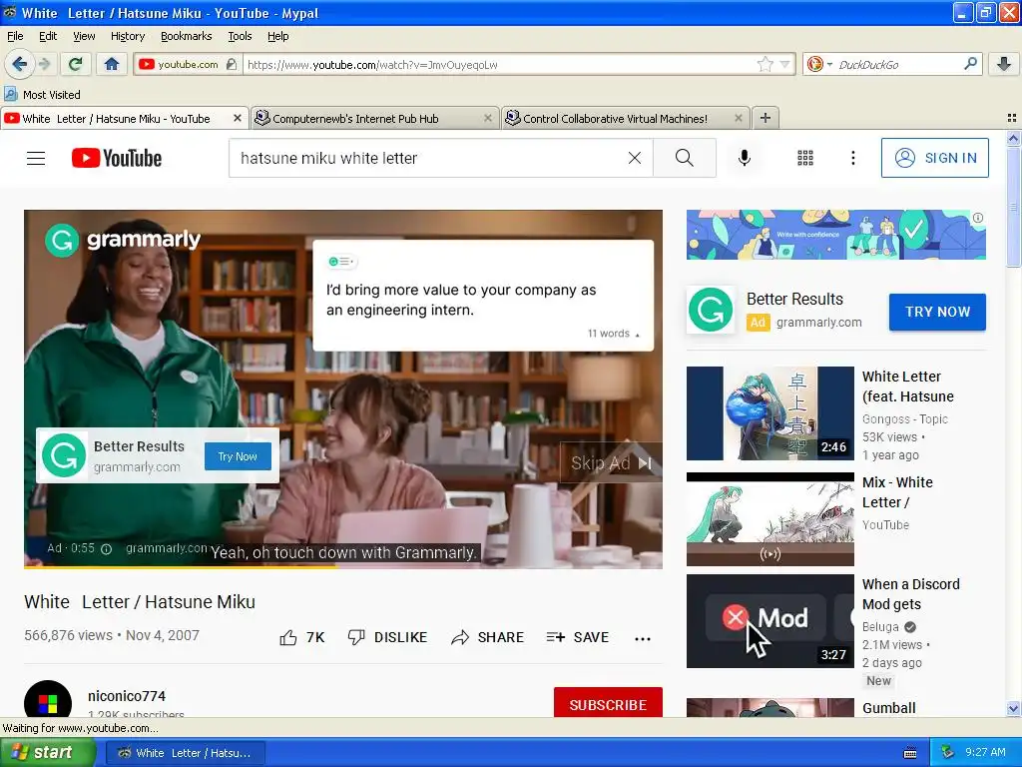
Task: Open the list all tabs grid button
Action: tap(1012, 118)
